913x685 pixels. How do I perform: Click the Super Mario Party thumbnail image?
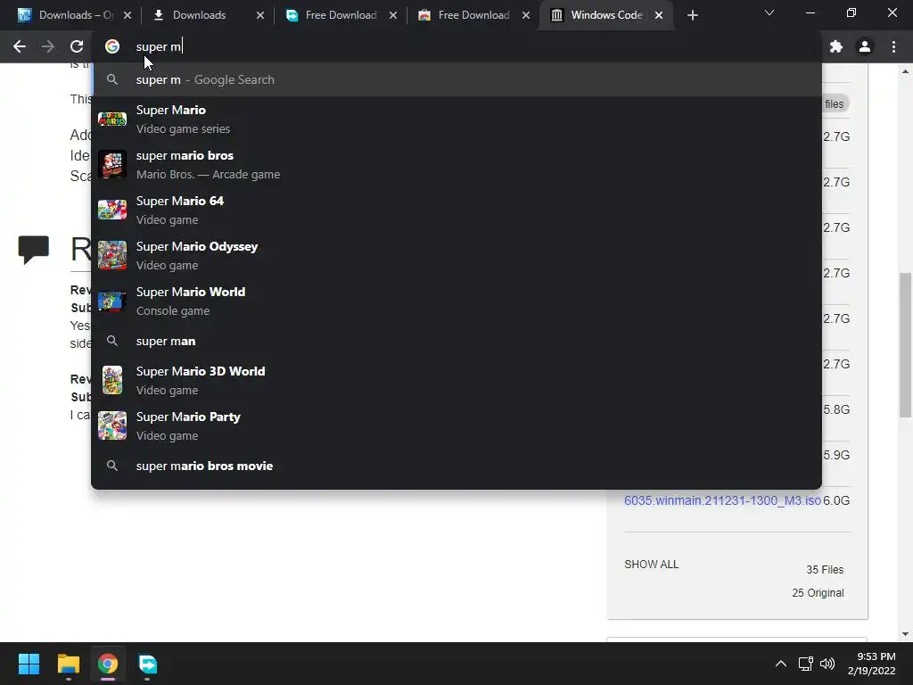click(x=112, y=425)
